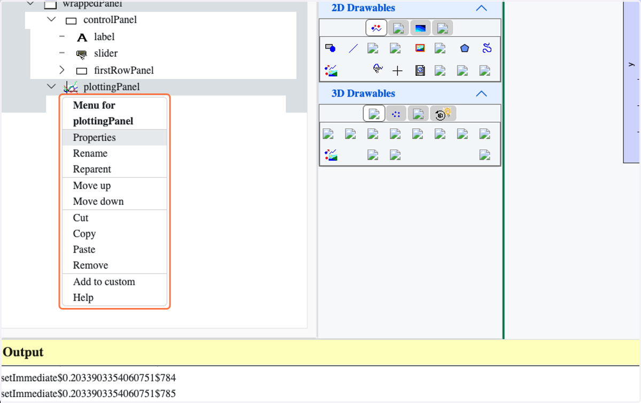Choose the red-framed image drawable icon
The height and width of the screenshot is (403, 641).
[420, 49]
